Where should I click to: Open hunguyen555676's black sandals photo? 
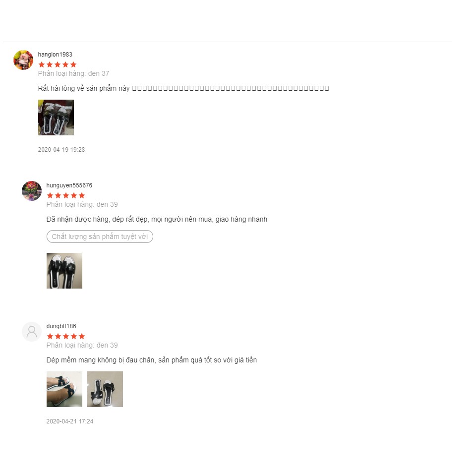(64, 271)
